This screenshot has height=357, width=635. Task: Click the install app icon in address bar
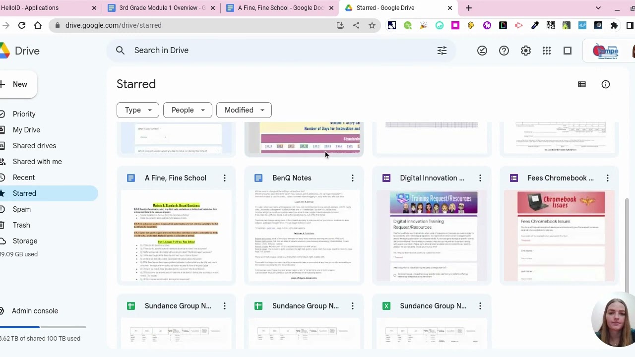tap(340, 25)
